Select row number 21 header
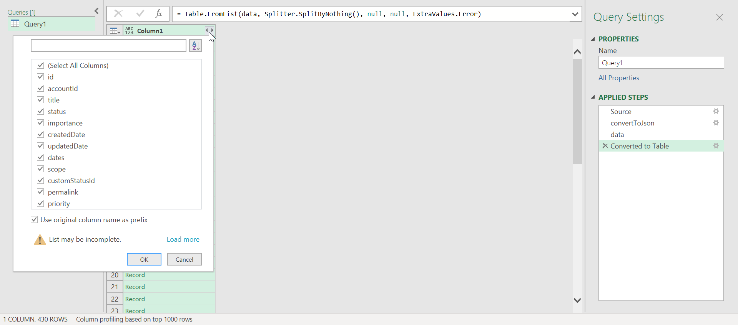Image resolution: width=738 pixels, height=325 pixels. (115, 287)
